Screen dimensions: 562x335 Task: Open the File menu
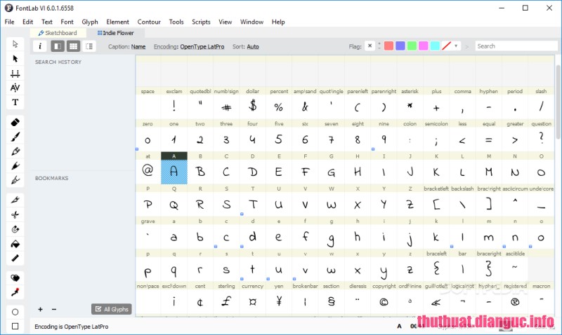click(9, 22)
